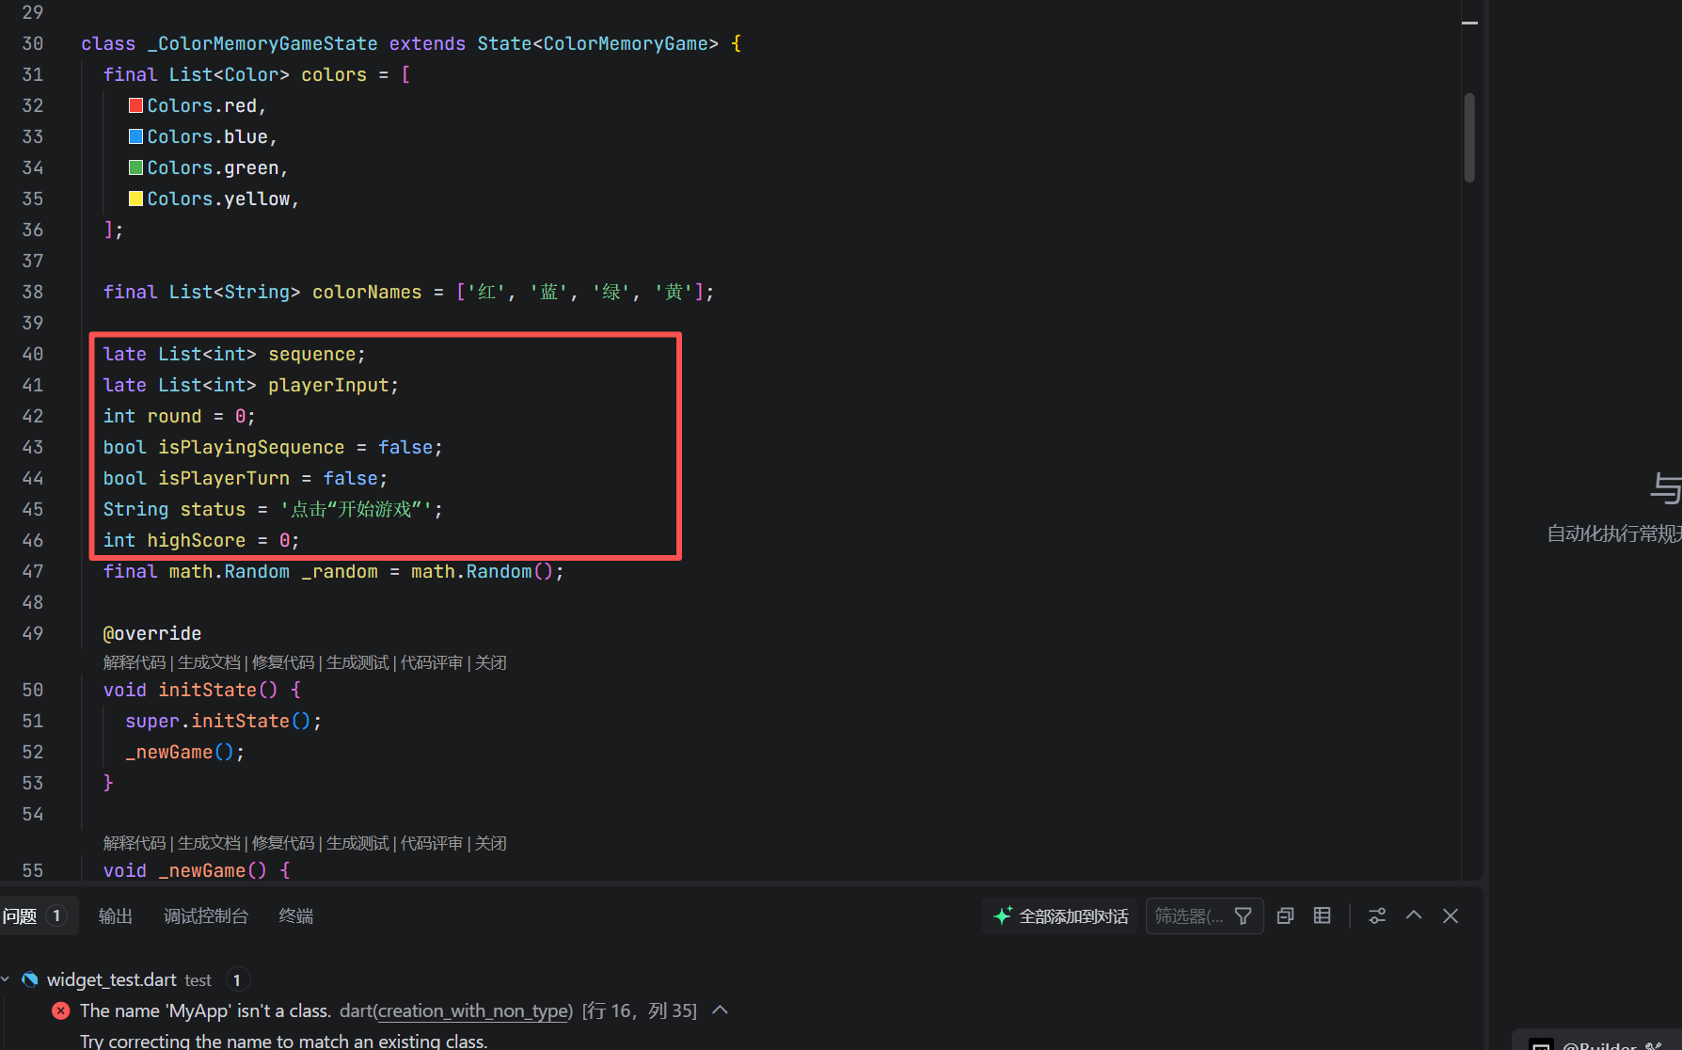1682x1050 pixels.
Task: Click 'String status' on line 45
Action: click(174, 509)
